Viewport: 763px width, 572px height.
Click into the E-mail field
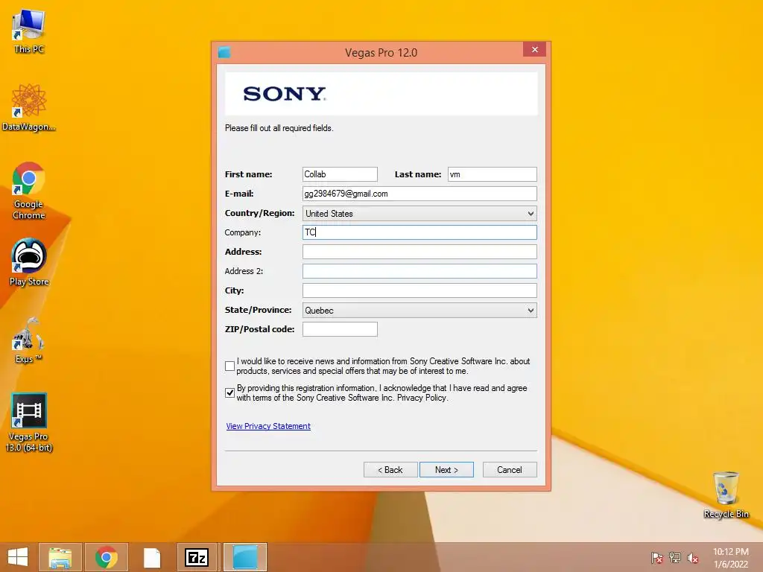(x=420, y=194)
